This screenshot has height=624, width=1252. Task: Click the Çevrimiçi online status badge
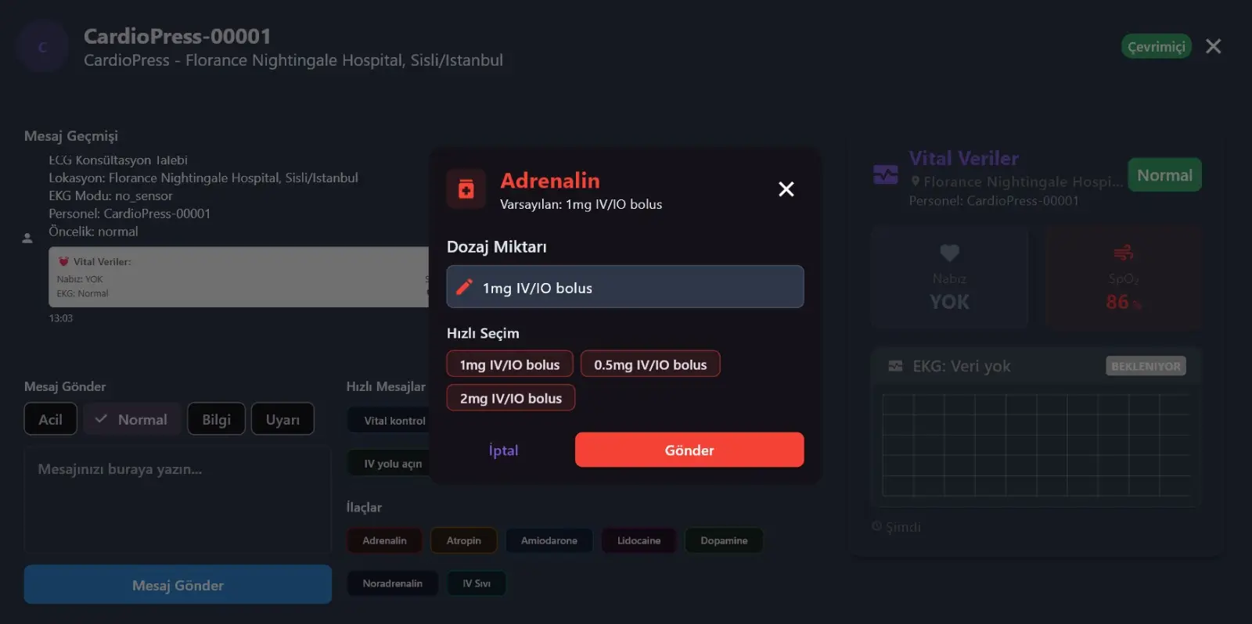coord(1156,46)
